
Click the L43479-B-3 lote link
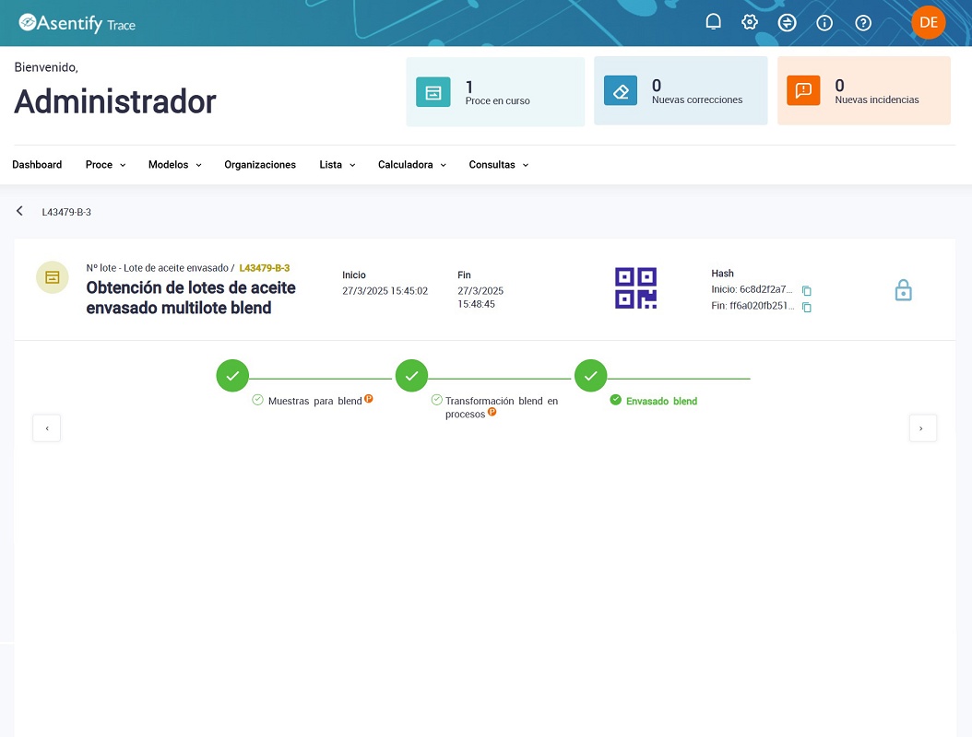(x=265, y=266)
